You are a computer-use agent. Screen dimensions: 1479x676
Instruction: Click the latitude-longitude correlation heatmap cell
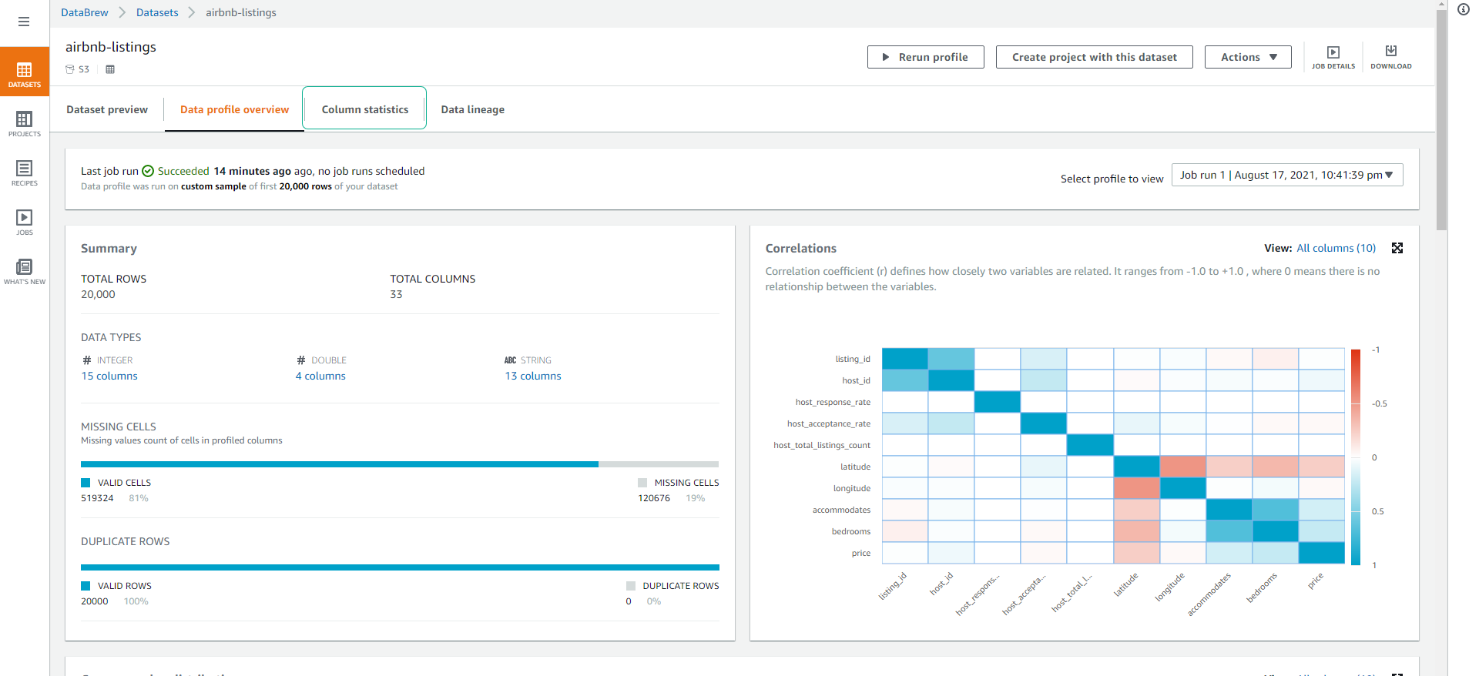(x=1183, y=467)
